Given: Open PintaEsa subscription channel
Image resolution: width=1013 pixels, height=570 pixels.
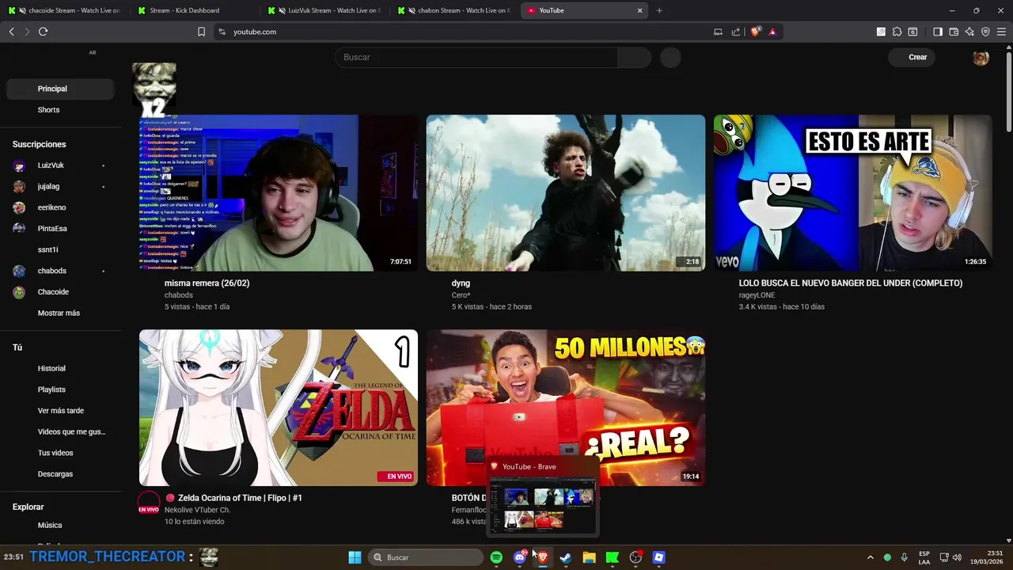Looking at the screenshot, I should [x=60, y=229].
